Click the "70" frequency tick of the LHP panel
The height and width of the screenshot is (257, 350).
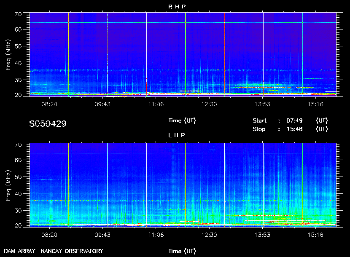click(18, 145)
